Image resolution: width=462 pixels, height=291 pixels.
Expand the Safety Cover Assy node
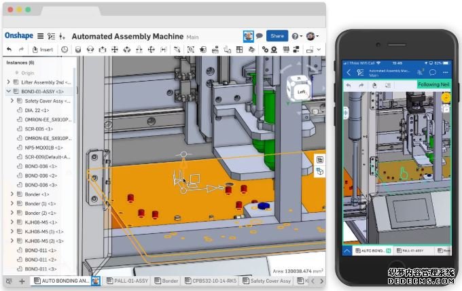click(x=12, y=101)
